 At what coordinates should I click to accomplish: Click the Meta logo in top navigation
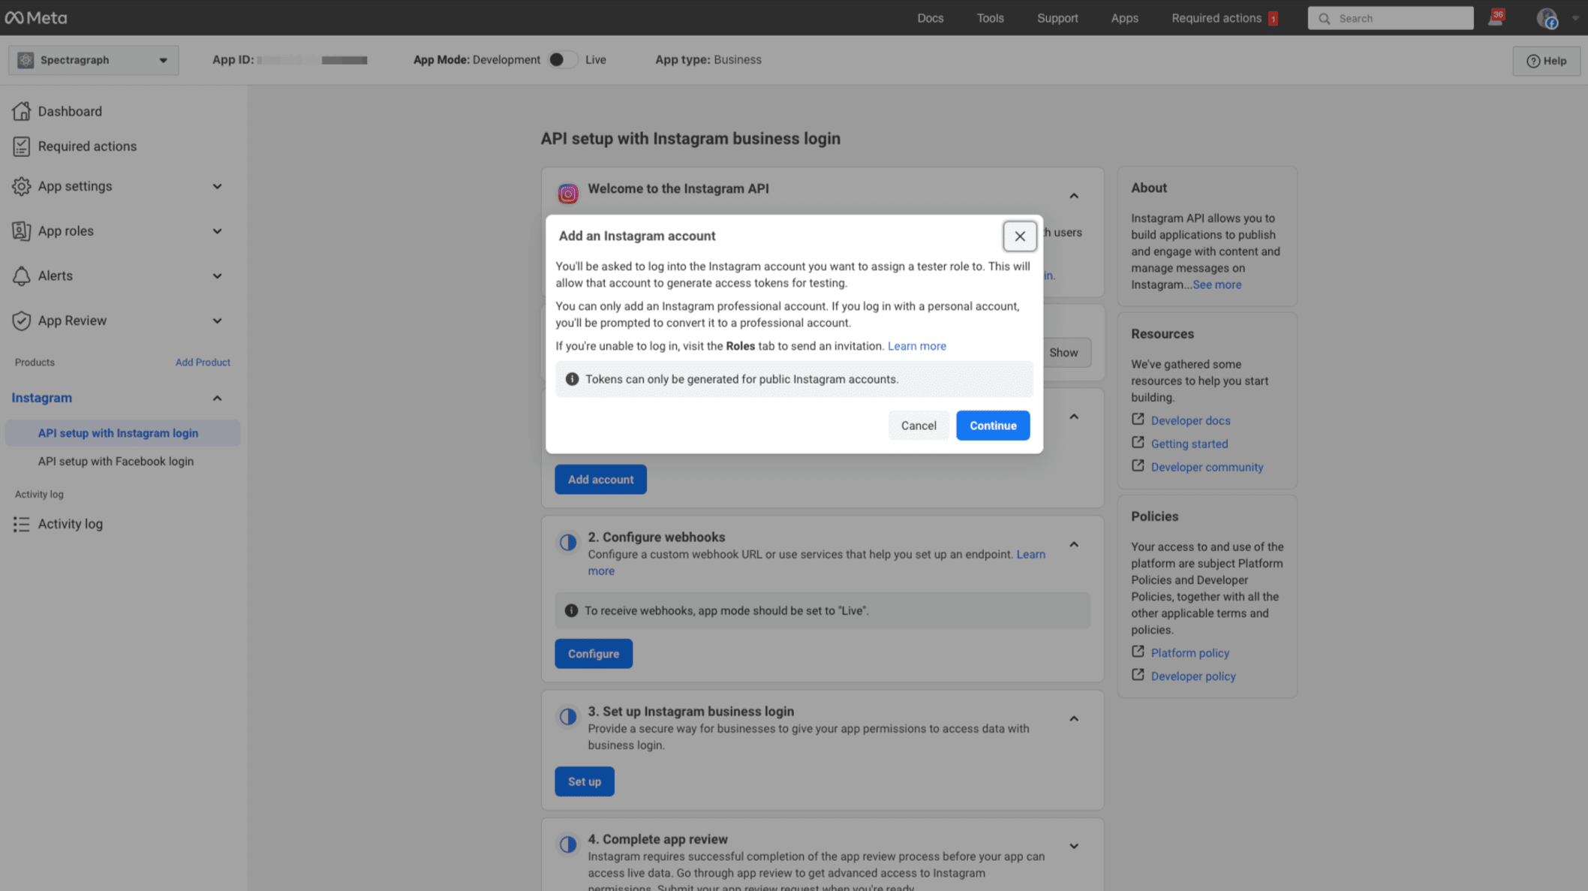click(x=35, y=17)
